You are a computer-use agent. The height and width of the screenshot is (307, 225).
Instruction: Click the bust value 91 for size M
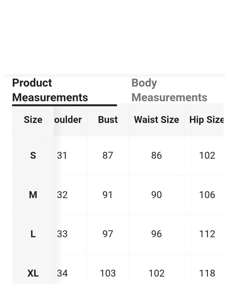107,195
